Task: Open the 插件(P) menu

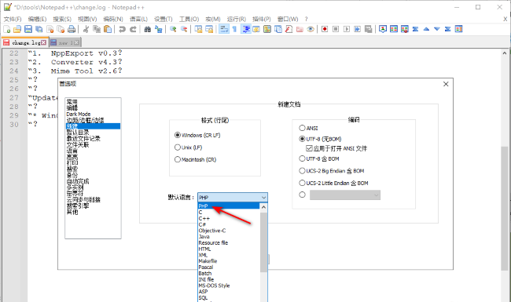Action: 262,19
